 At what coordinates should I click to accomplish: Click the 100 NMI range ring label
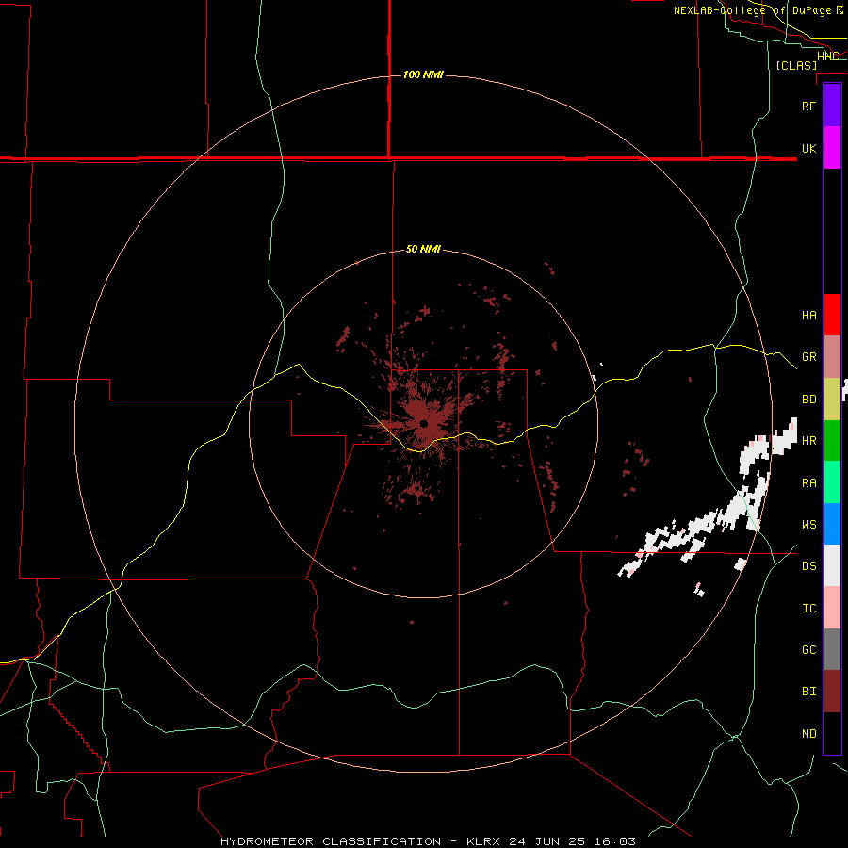423,74
